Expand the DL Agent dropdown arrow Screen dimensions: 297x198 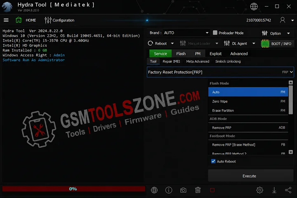click(x=254, y=44)
